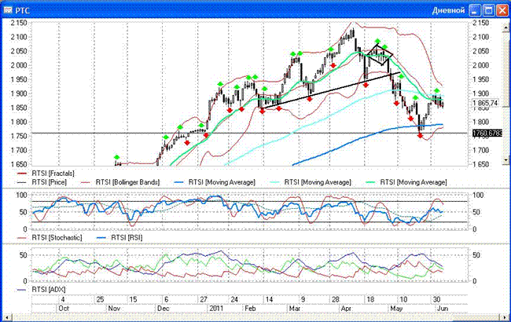The width and height of the screenshot is (511, 322).
Task: Click the May month label on time axis
Action: [x=396, y=309]
